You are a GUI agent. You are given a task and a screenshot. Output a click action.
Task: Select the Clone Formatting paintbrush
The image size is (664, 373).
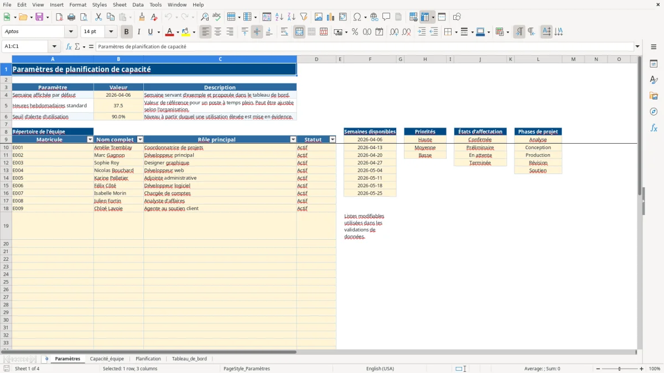(142, 17)
